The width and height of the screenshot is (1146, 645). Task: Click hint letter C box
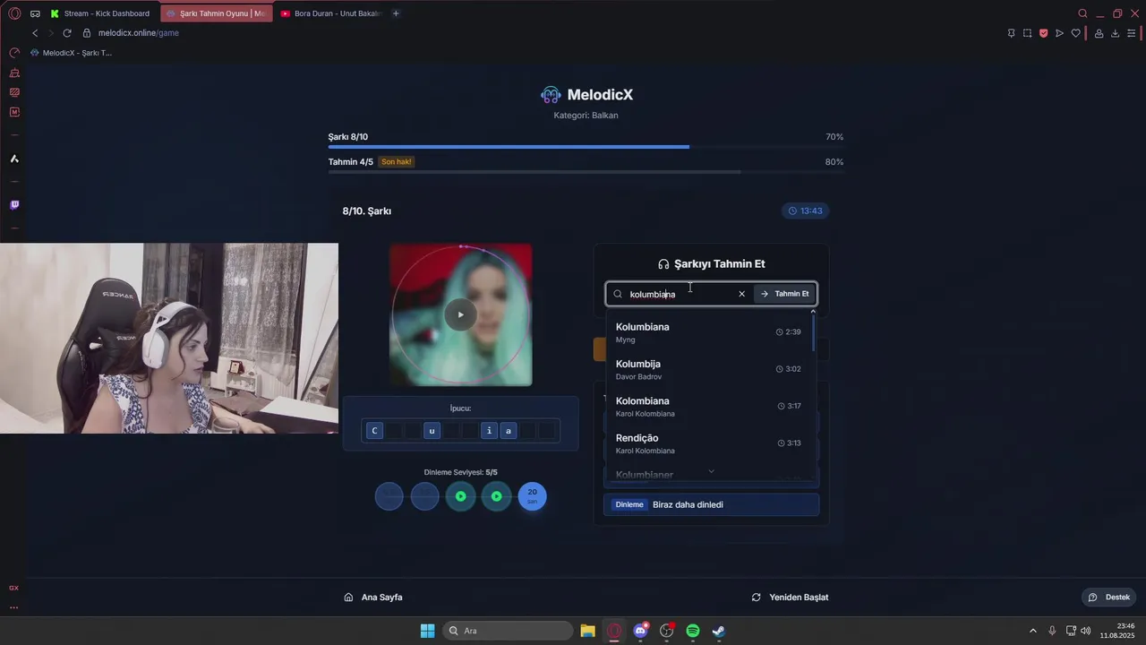pos(374,431)
